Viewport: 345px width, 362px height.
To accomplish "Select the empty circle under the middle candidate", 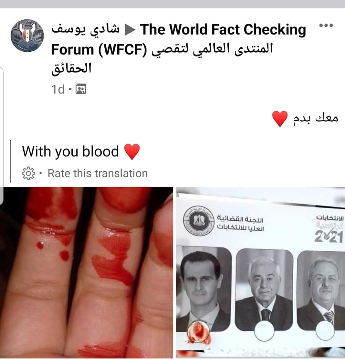I will (x=264, y=331).
